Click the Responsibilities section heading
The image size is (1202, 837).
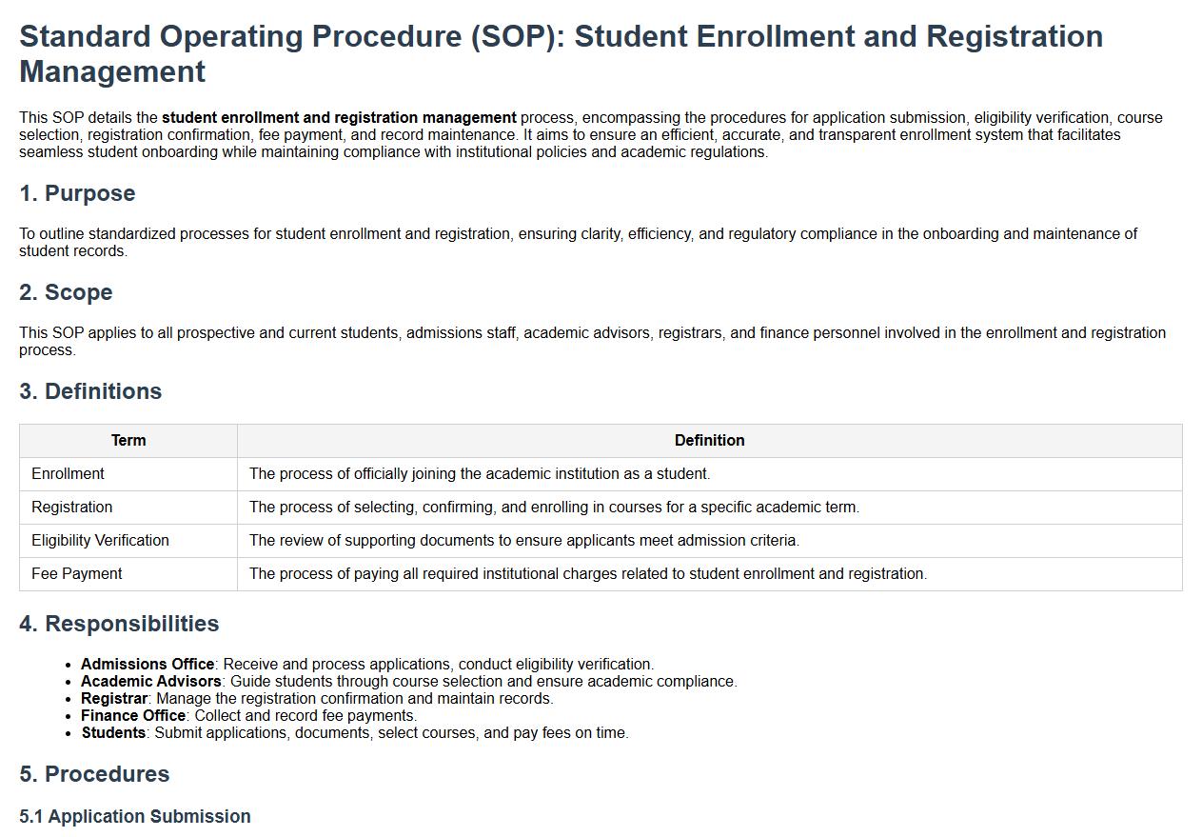119,624
